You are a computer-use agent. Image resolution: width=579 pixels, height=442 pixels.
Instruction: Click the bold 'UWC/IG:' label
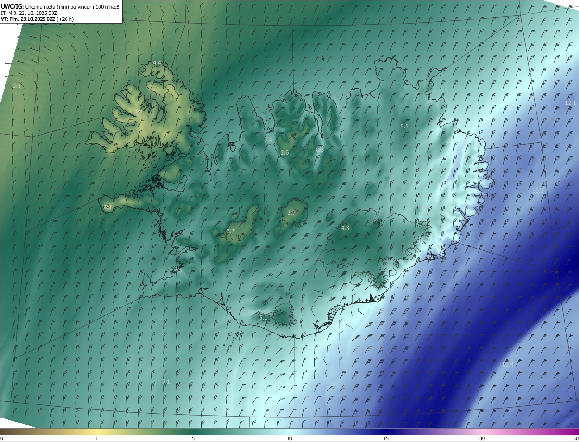pos(13,6)
